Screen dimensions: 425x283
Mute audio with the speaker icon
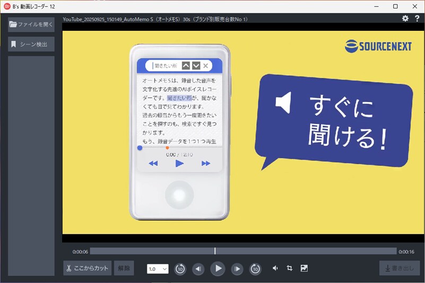[x=275, y=268]
